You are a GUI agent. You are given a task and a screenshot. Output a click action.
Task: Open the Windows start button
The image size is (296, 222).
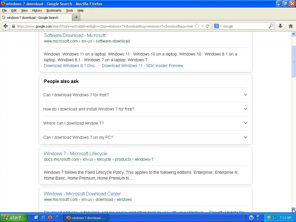point(13,218)
